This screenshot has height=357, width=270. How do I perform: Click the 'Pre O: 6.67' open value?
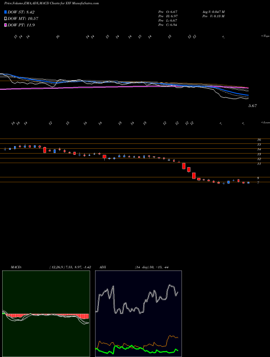[168, 12]
